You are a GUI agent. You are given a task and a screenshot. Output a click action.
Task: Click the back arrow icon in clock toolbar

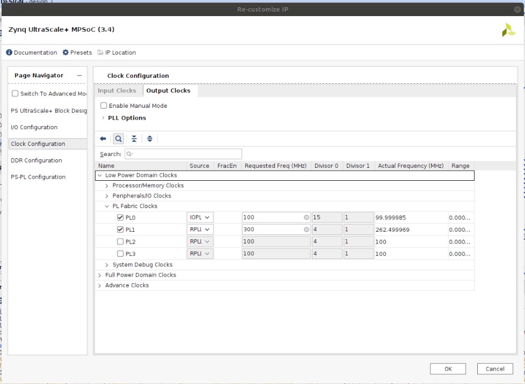(103, 138)
